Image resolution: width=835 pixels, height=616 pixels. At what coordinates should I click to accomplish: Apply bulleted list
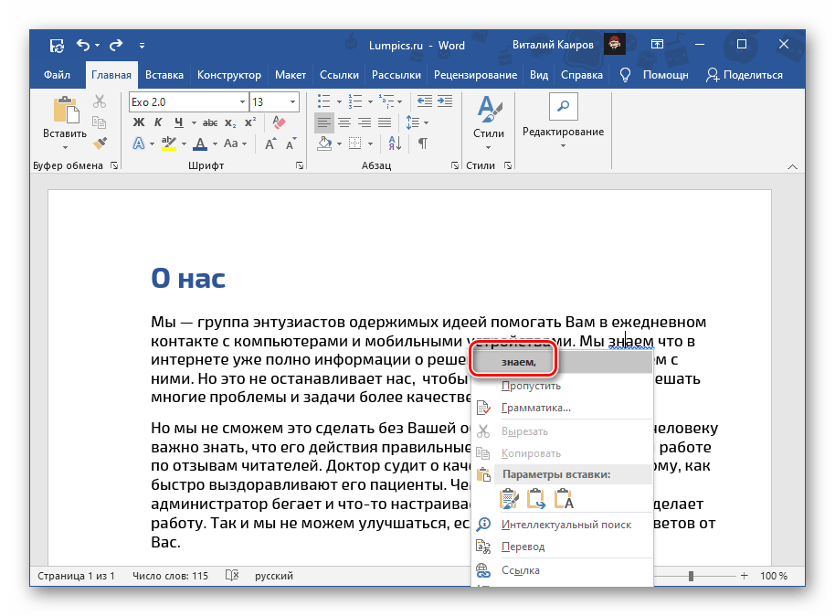coord(323,101)
